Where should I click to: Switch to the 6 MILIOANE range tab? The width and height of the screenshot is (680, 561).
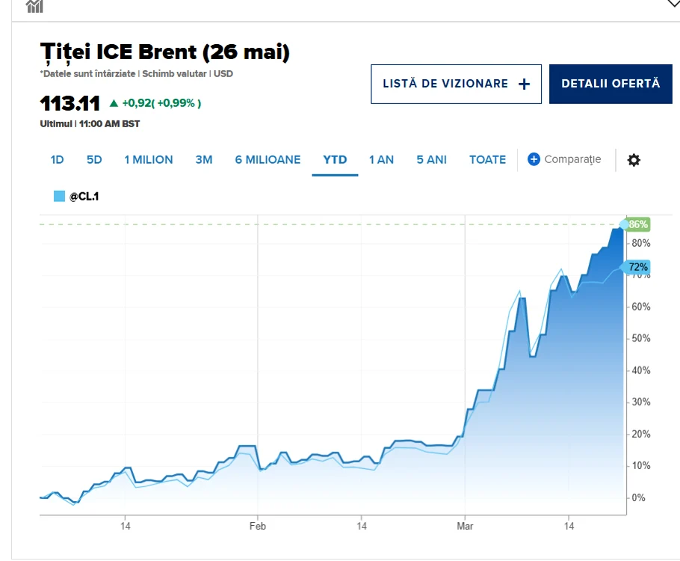[x=268, y=160]
